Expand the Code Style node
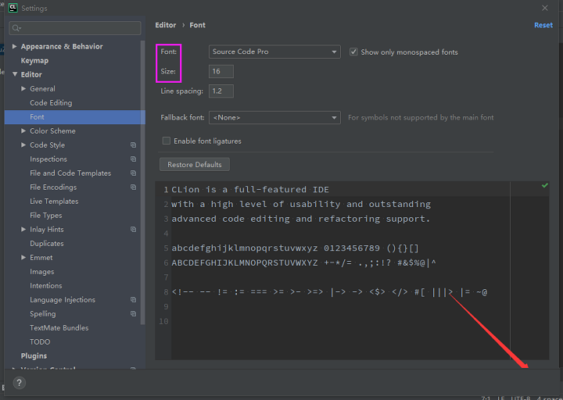Screen dimensions: 563x400 (x=23, y=145)
